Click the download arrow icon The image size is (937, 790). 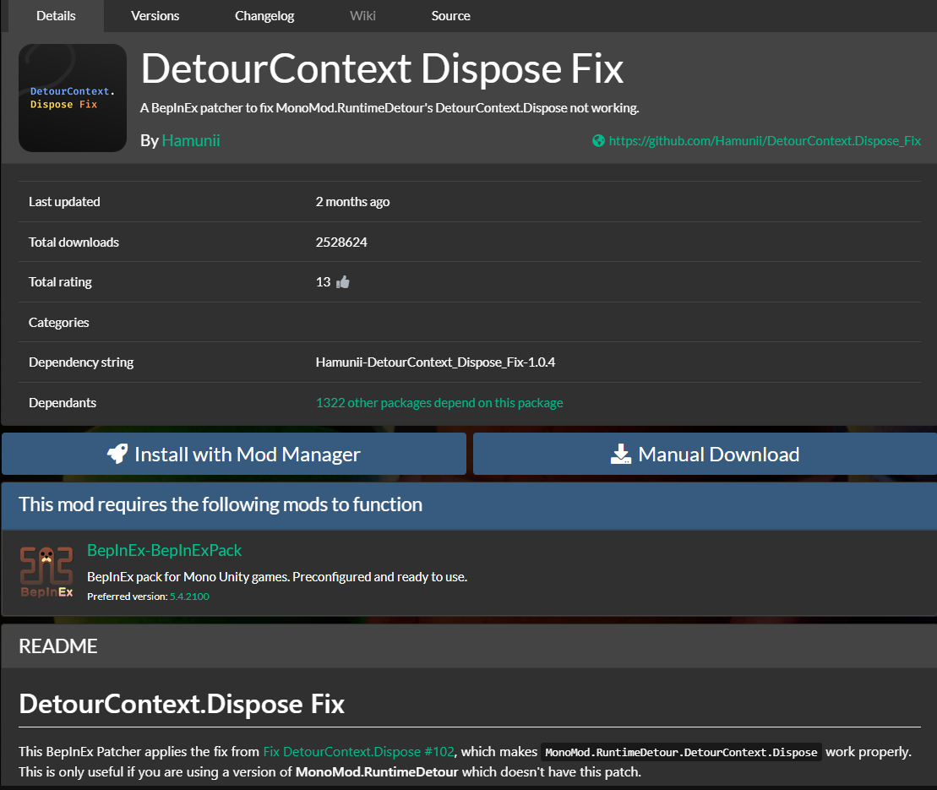coord(621,455)
